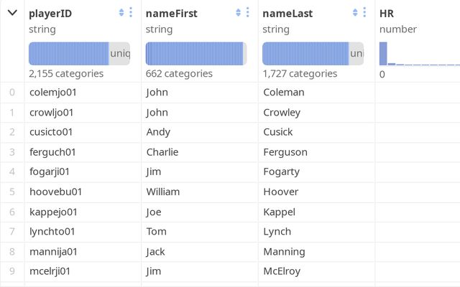Select row 5 by its index
Image resolution: width=460 pixels, height=287 pixels.
[12, 192]
